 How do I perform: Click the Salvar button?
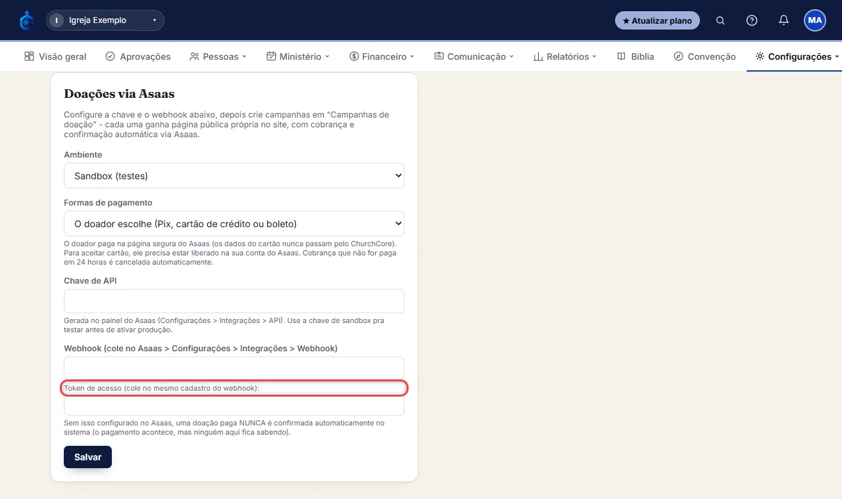[87, 457]
